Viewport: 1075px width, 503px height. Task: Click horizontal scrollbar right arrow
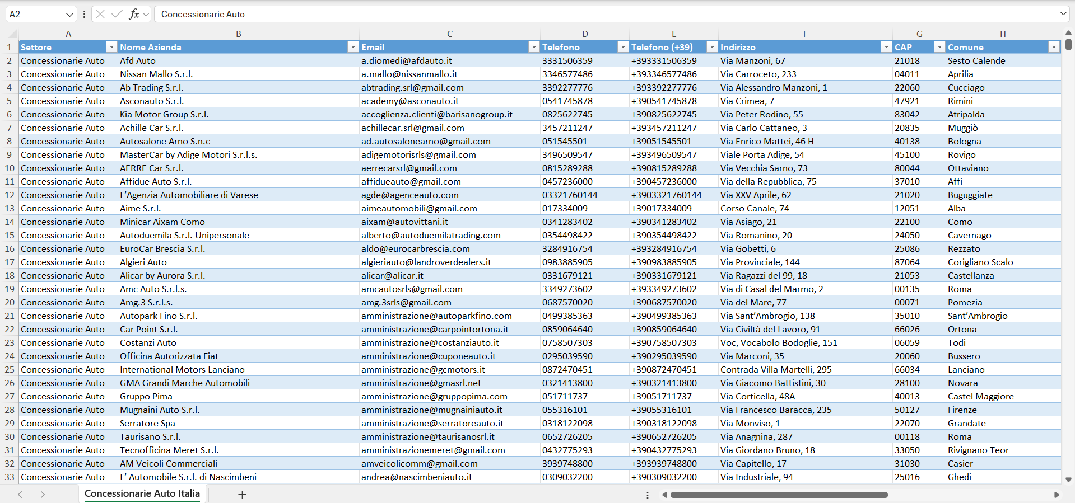point(1057,495)
